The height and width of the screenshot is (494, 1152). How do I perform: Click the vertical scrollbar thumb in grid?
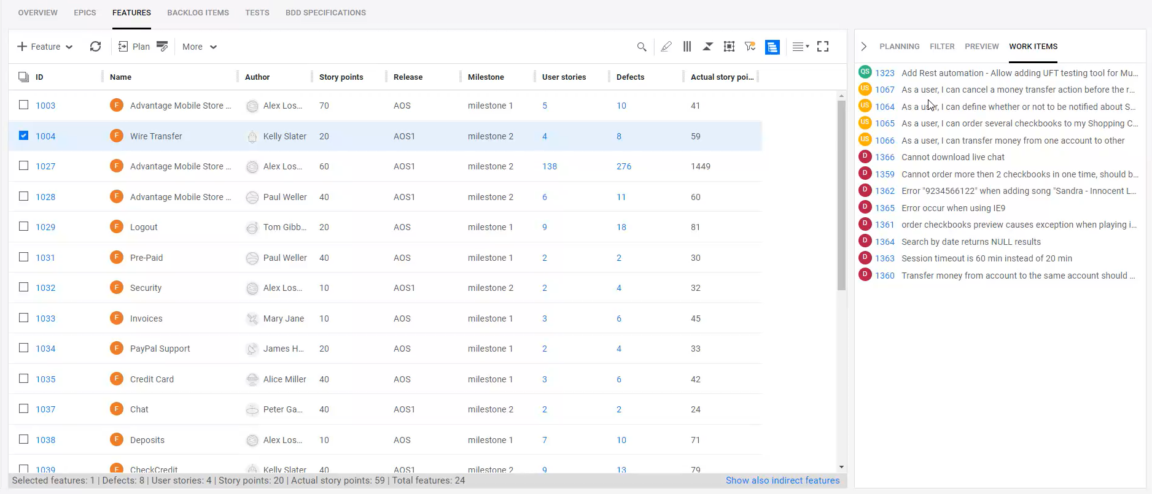[841, 195]
